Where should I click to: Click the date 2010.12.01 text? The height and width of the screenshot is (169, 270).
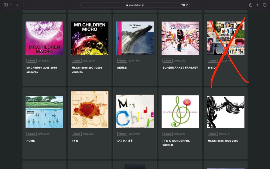[134, 61]
